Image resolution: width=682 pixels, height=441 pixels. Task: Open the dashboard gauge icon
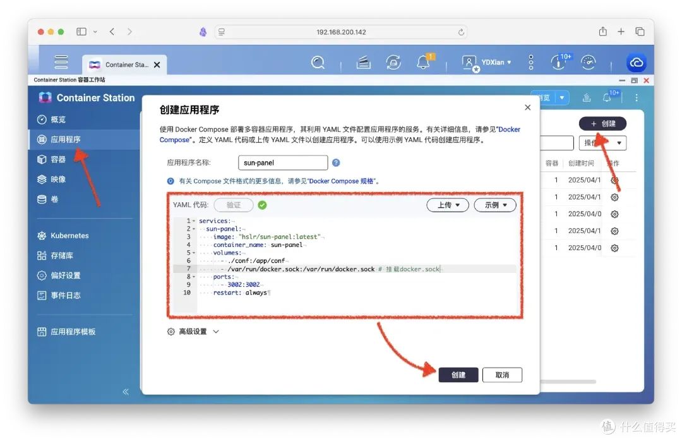point(588,63)
